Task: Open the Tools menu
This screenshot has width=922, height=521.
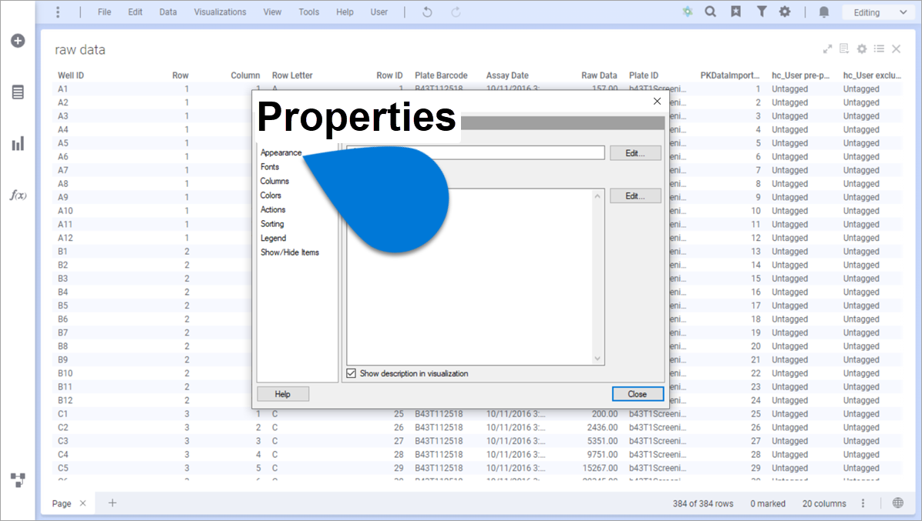Action: (x=308, y=12)
